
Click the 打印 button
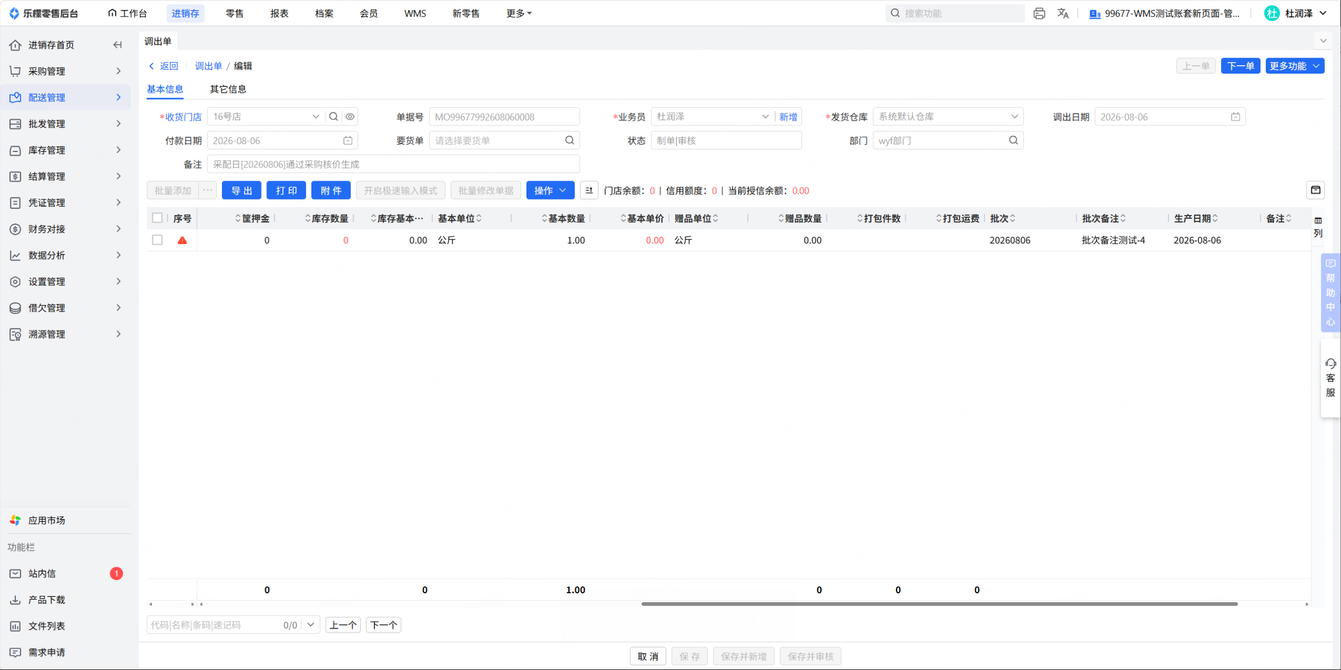tap(286, 191)
